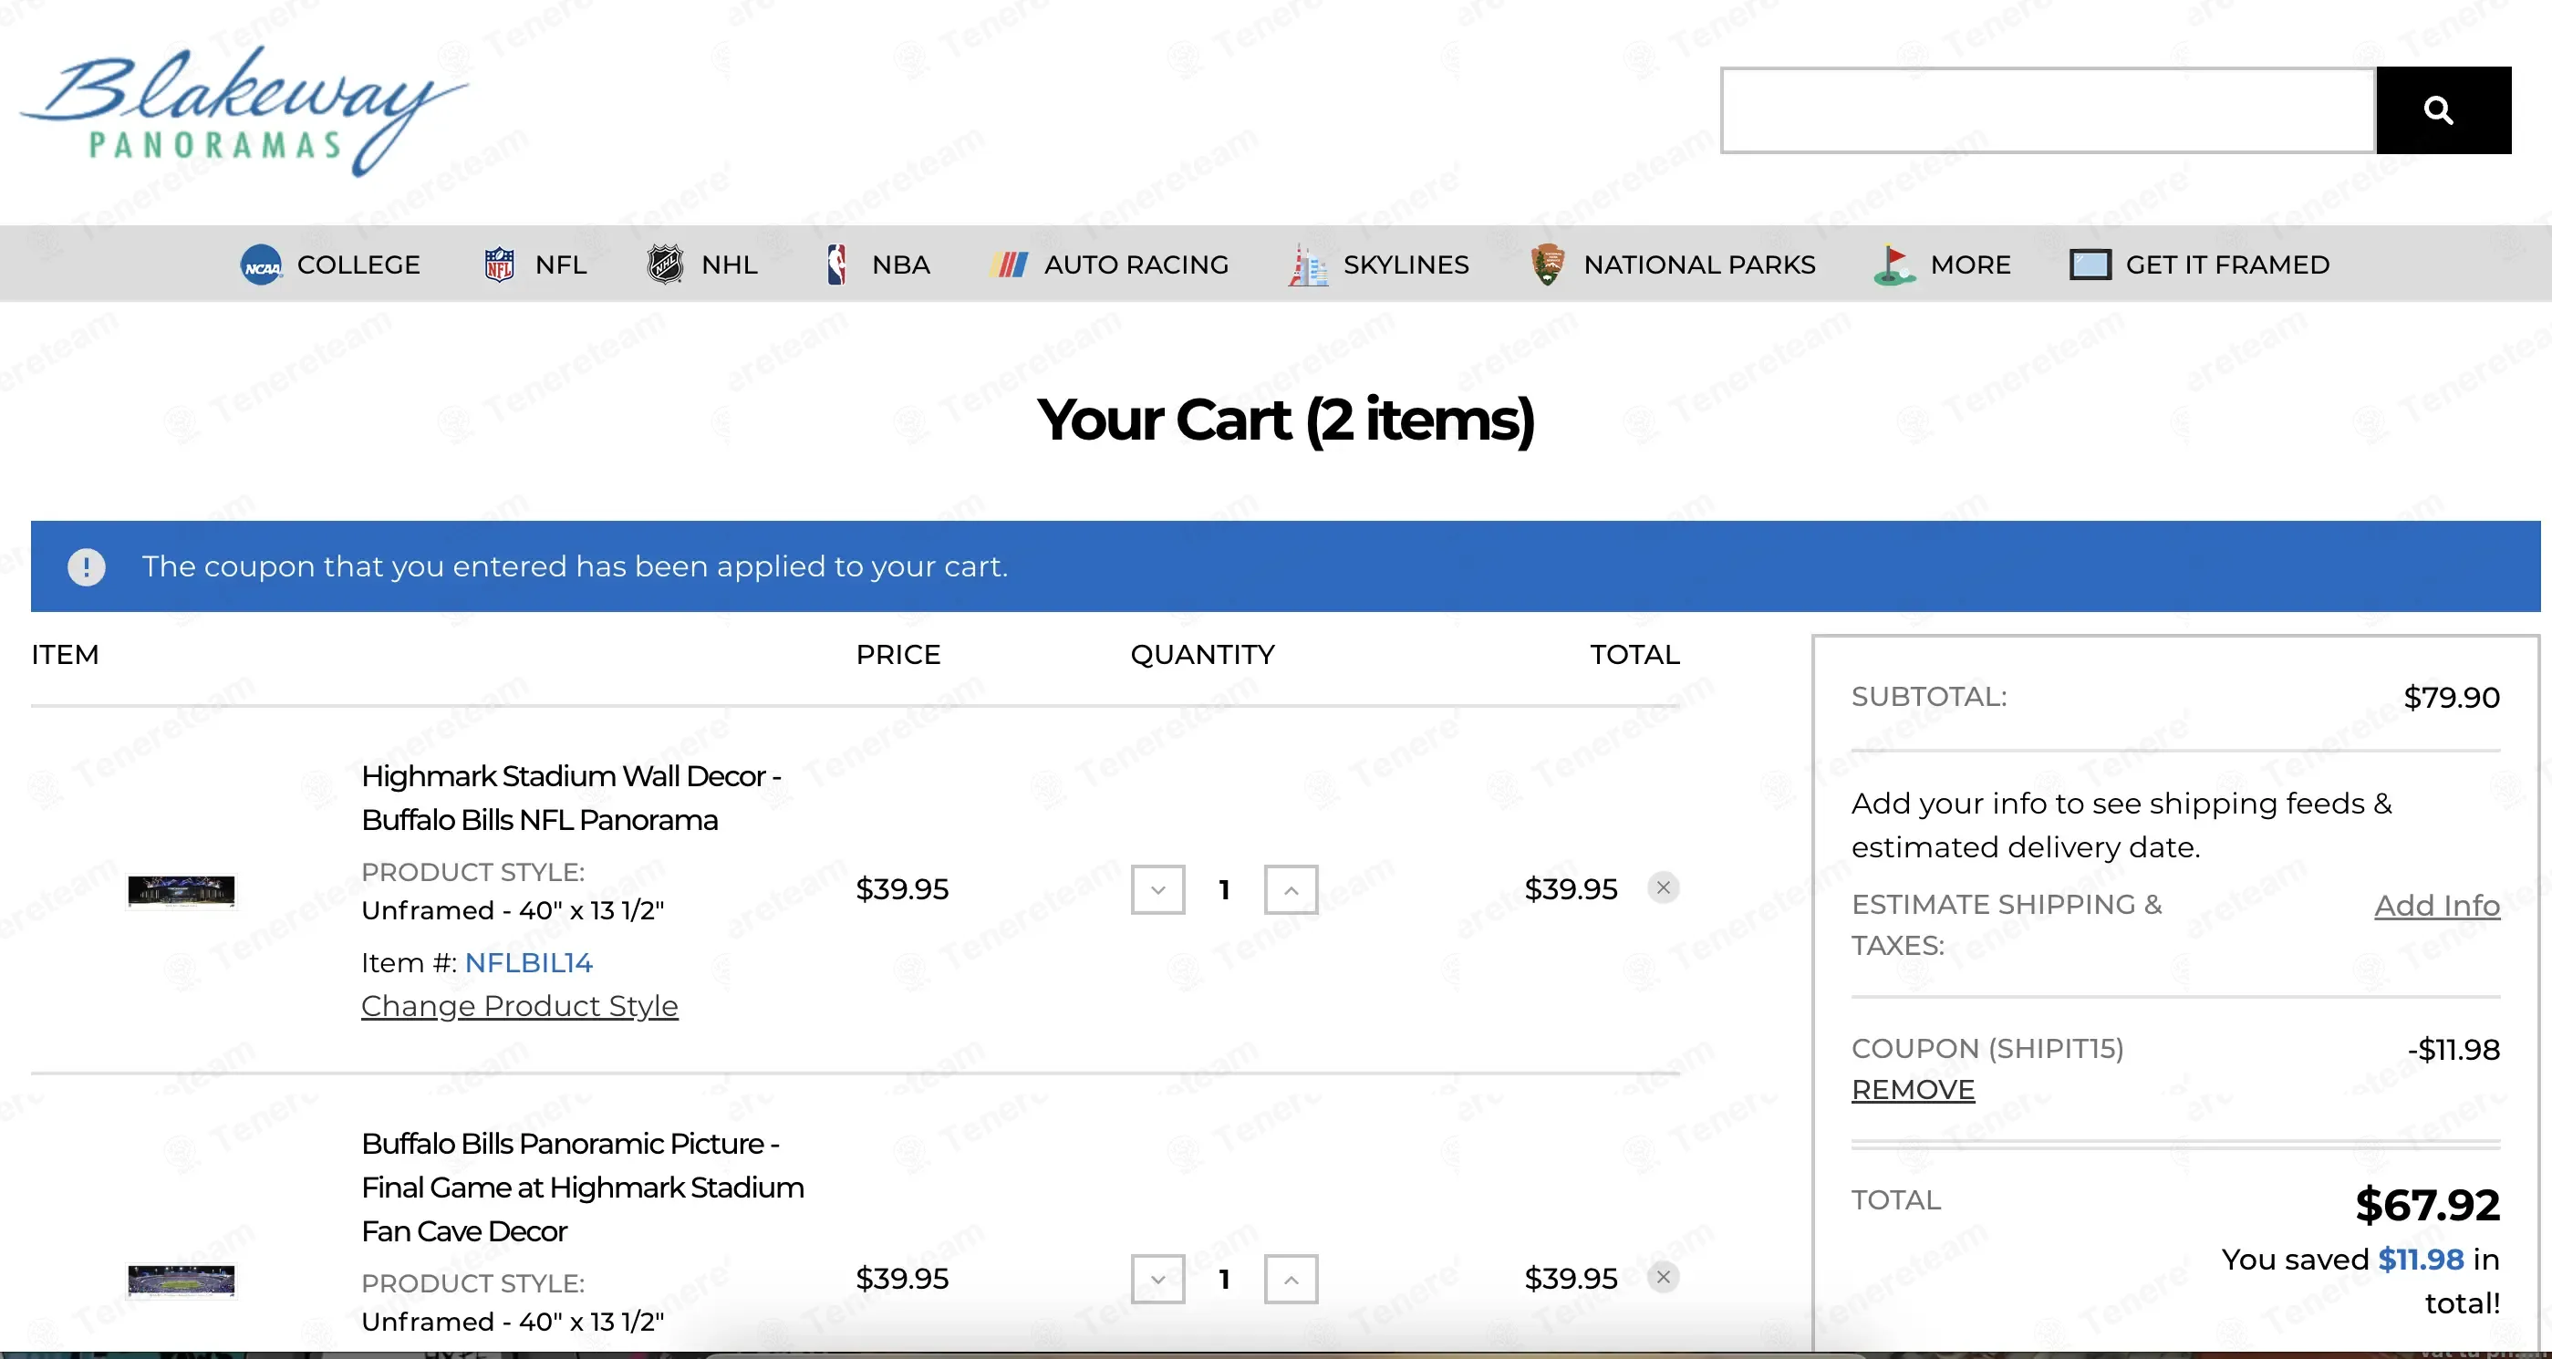Viewport: 2552px width, 1359px height.
Task: Click the Skylines buildings icon
Action: (1308, 265)
